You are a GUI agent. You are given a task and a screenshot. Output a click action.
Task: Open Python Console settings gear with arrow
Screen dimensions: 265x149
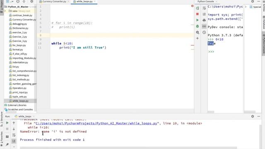click(198, 32)
